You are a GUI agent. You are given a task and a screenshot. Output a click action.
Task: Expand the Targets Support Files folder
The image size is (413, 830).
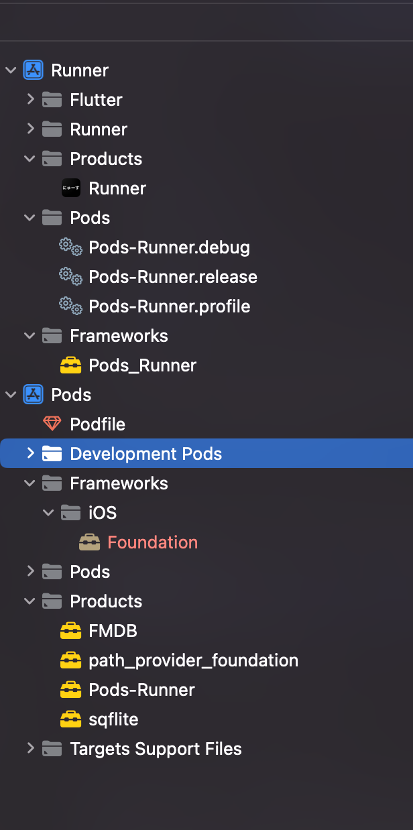pos(30,748)
